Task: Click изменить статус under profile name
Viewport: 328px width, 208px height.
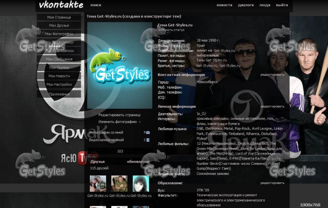Action: [x=171, y=30]
